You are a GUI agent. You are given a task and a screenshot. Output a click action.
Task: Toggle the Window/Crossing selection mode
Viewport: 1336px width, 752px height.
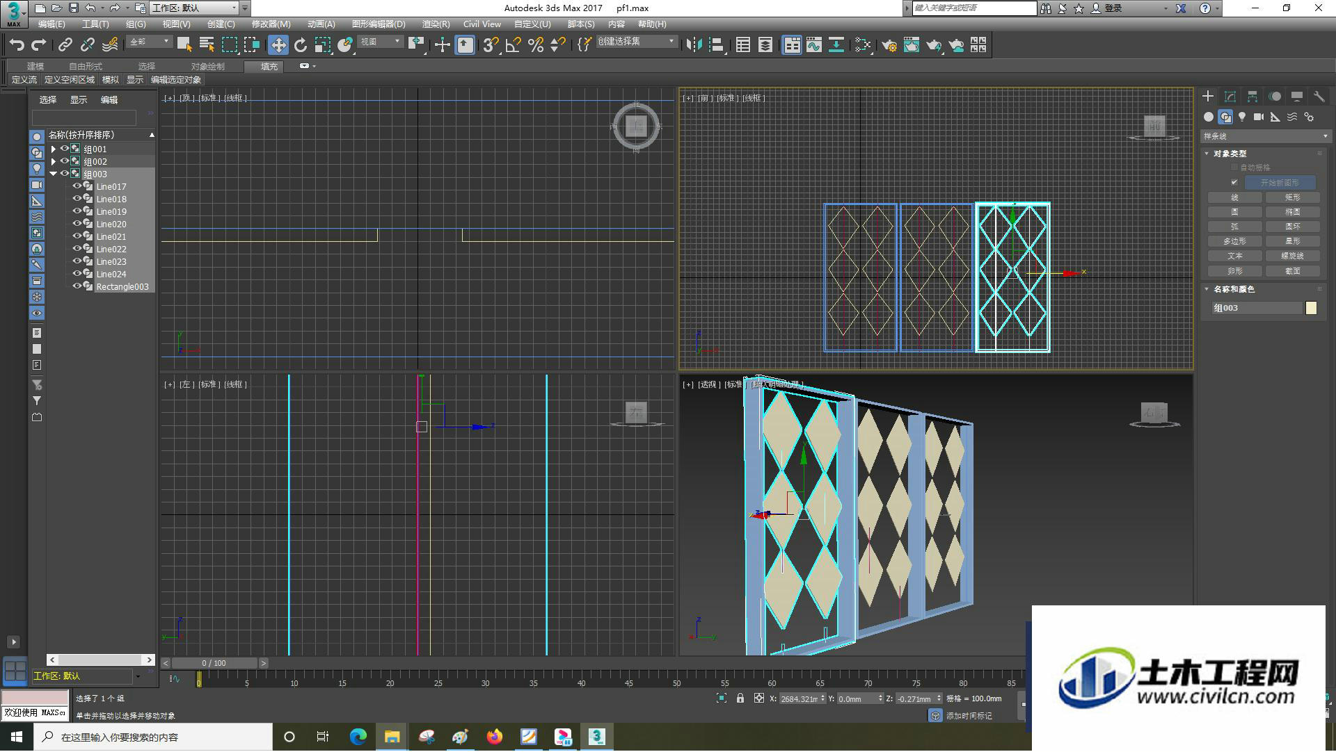tap(252, 45)
